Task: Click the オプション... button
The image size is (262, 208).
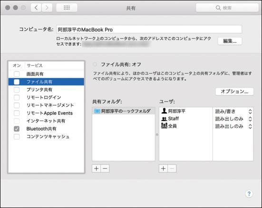Action: 234,92
